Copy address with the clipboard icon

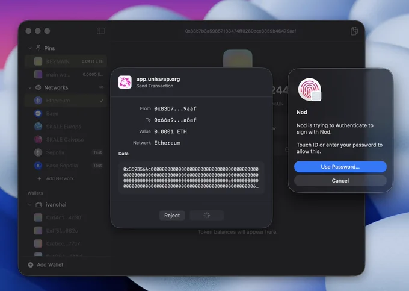pos(354,31)
